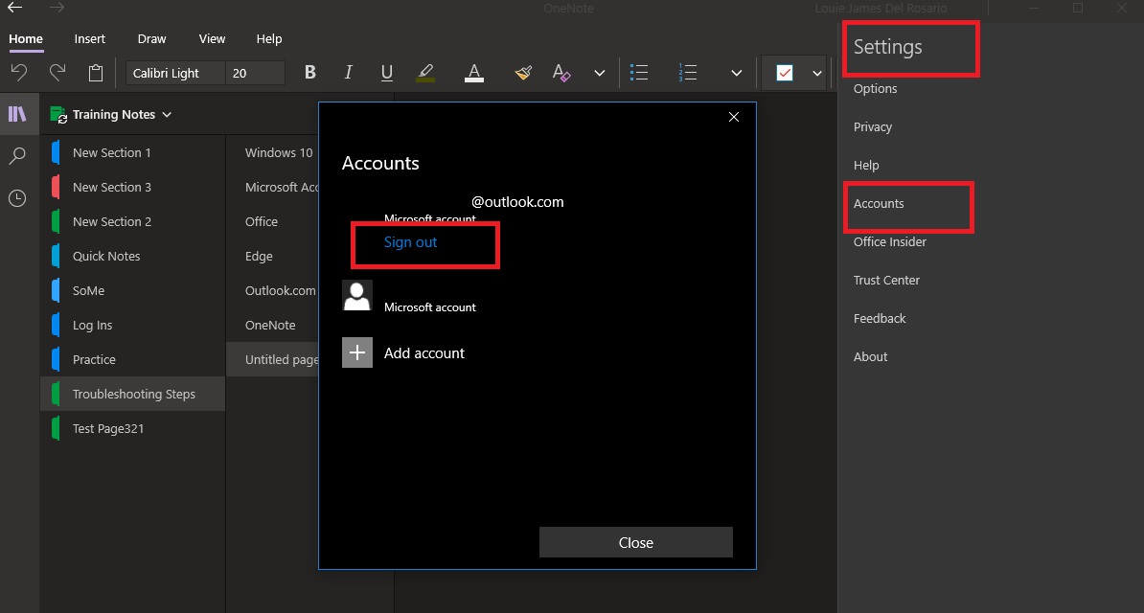Image resolution: width=1144 pixels, height=613 pixels.
Task: Click the Calibri Light font name box
Action: pyautogui.click(x=176, y=73)
